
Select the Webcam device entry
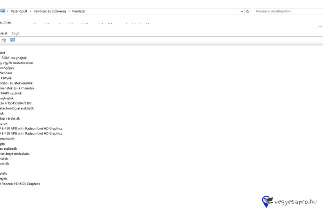[6, 73]
